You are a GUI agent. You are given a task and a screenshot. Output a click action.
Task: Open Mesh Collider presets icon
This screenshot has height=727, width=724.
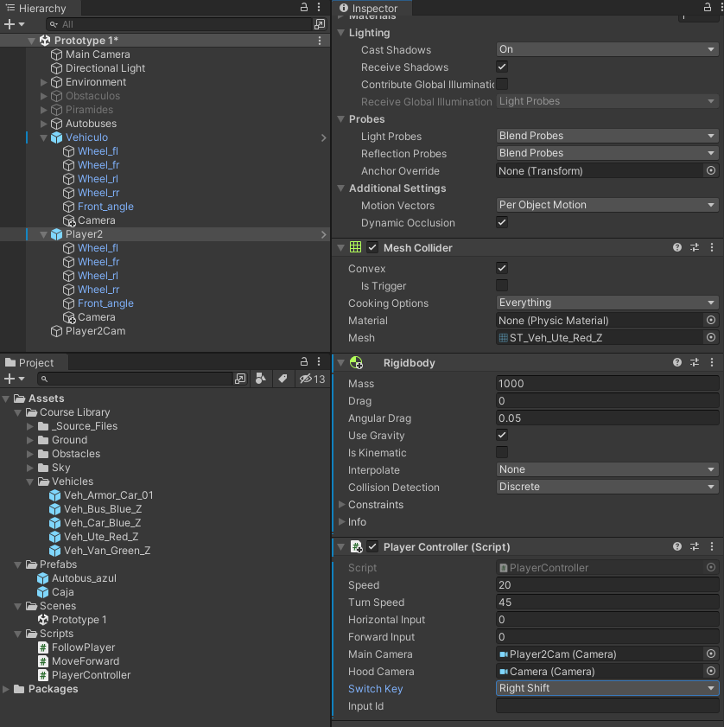click(x=695, y=247)
